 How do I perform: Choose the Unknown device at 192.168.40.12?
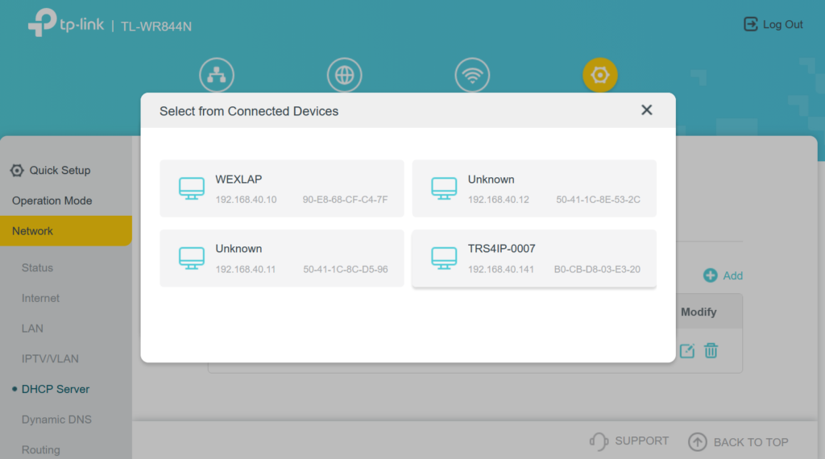coord(533,188)
